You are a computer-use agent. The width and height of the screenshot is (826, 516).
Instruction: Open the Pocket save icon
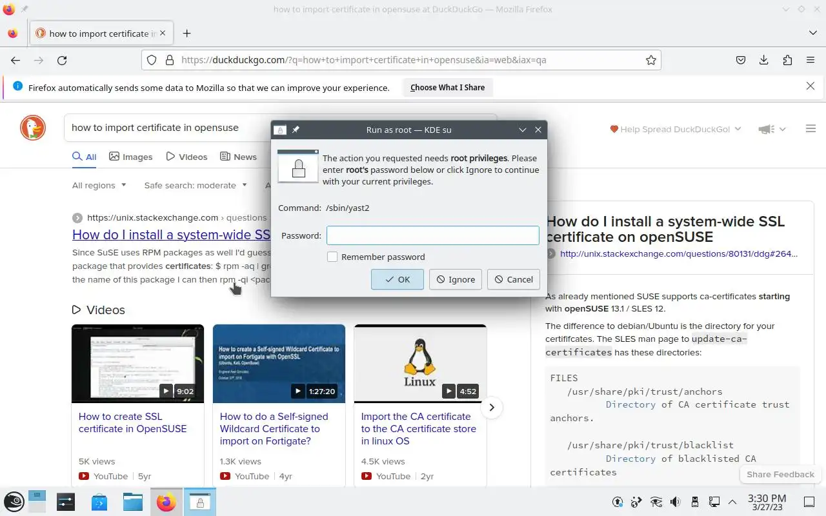click(x=741, y=60)
